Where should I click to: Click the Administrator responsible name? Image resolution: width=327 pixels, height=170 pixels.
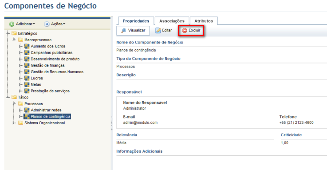tap(134, 108)
